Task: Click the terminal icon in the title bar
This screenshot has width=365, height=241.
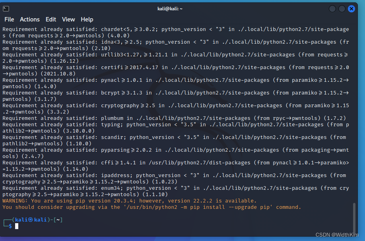Action: pyautogui.click(x=6, y=8)
